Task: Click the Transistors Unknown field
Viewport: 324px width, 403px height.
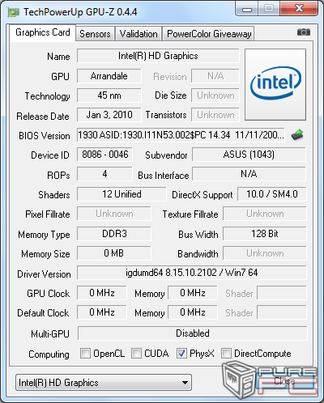Action: coord(215,115)
